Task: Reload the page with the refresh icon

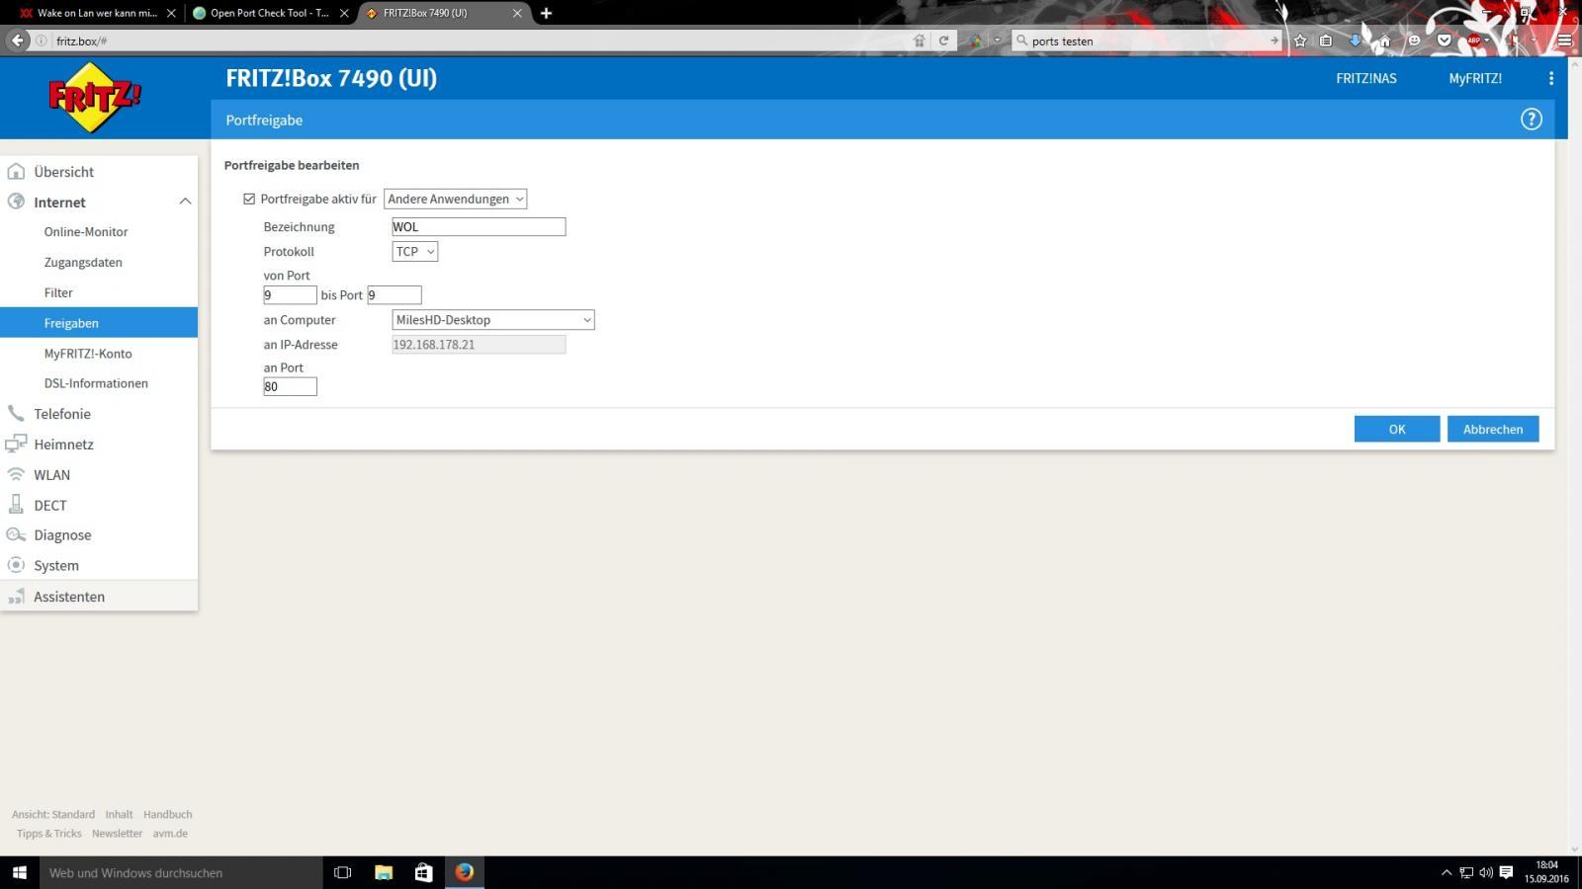Action: tap(943, 40)
